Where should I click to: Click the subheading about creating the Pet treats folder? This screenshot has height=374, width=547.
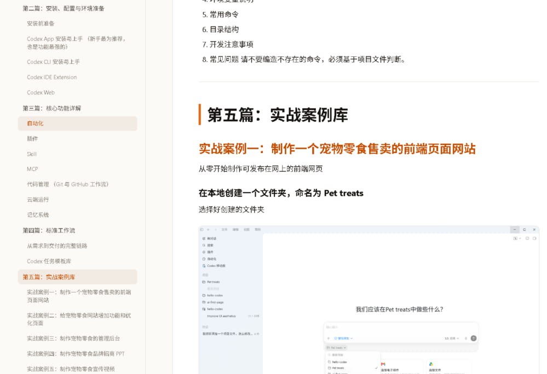[281, 193]
